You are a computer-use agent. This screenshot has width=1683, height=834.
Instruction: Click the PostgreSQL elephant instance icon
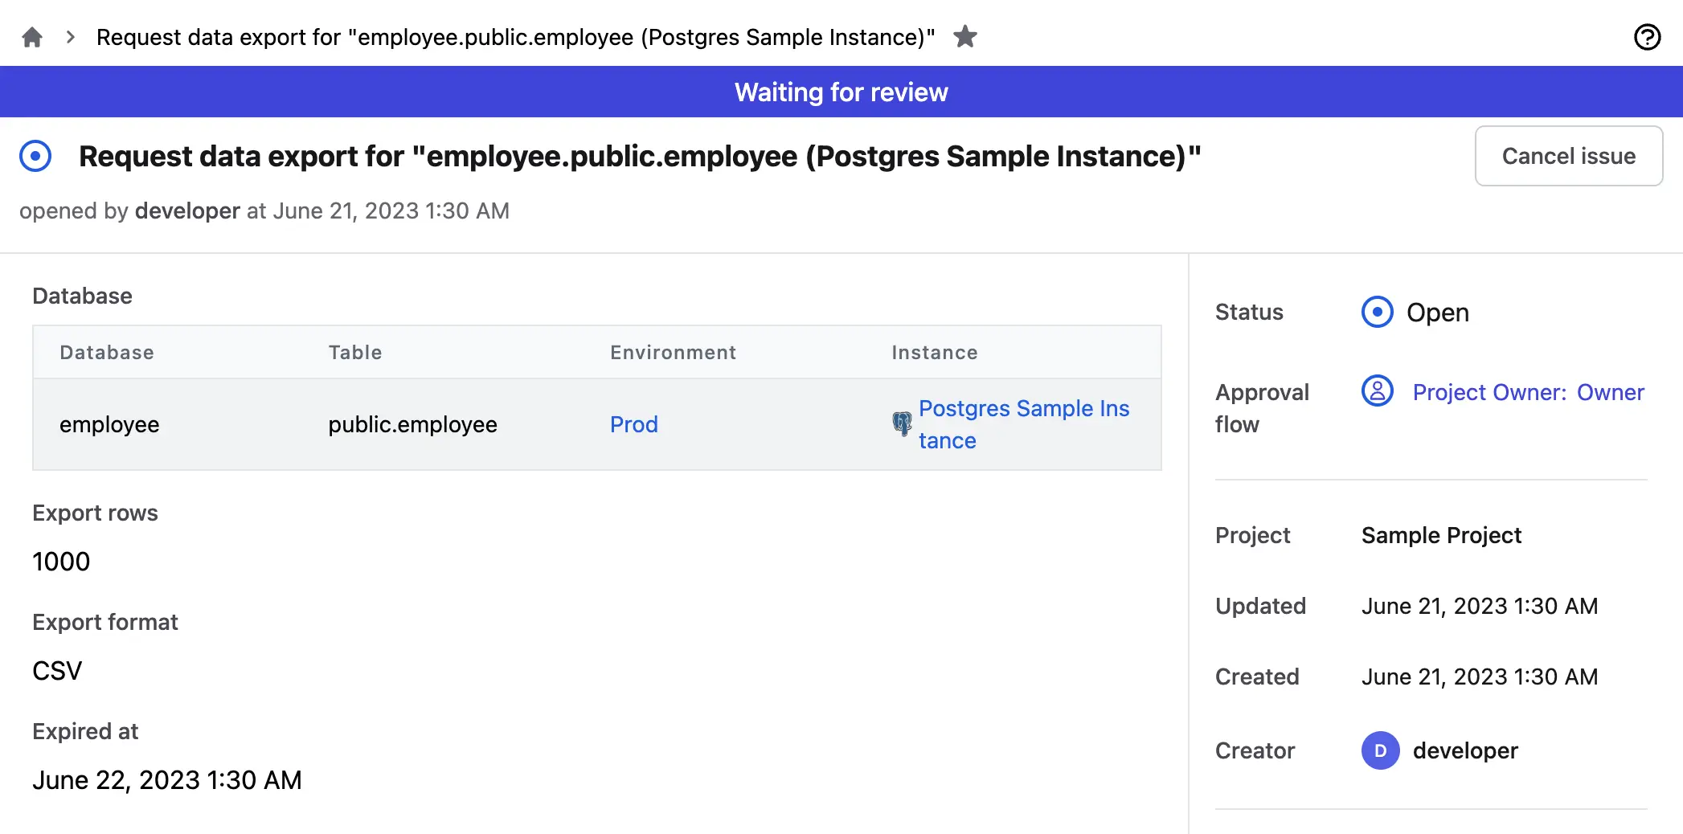(902, 423)
